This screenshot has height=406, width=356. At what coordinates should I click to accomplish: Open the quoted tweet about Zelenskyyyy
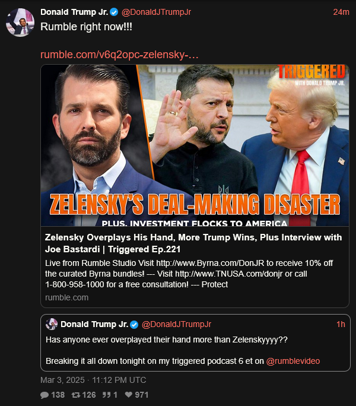(x=195, y=343)
